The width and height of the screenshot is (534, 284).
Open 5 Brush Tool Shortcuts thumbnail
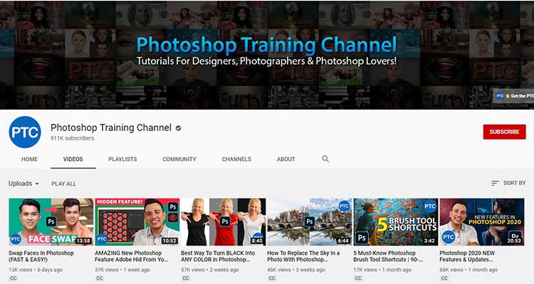point(396,221)
